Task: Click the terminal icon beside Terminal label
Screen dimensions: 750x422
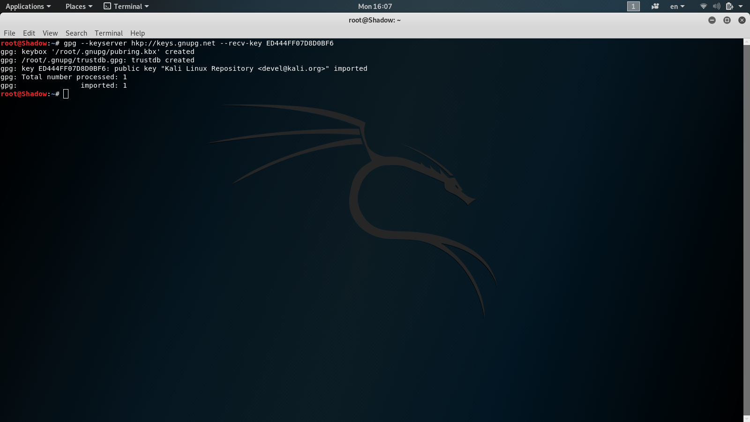Action: [x=107, y=6]
